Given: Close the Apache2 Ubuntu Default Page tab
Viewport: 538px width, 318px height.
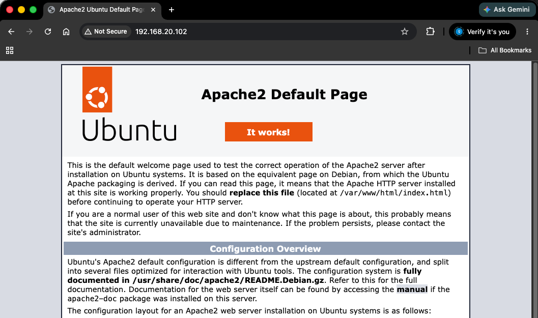Looking at the screenshot, I should coord(153,10).
